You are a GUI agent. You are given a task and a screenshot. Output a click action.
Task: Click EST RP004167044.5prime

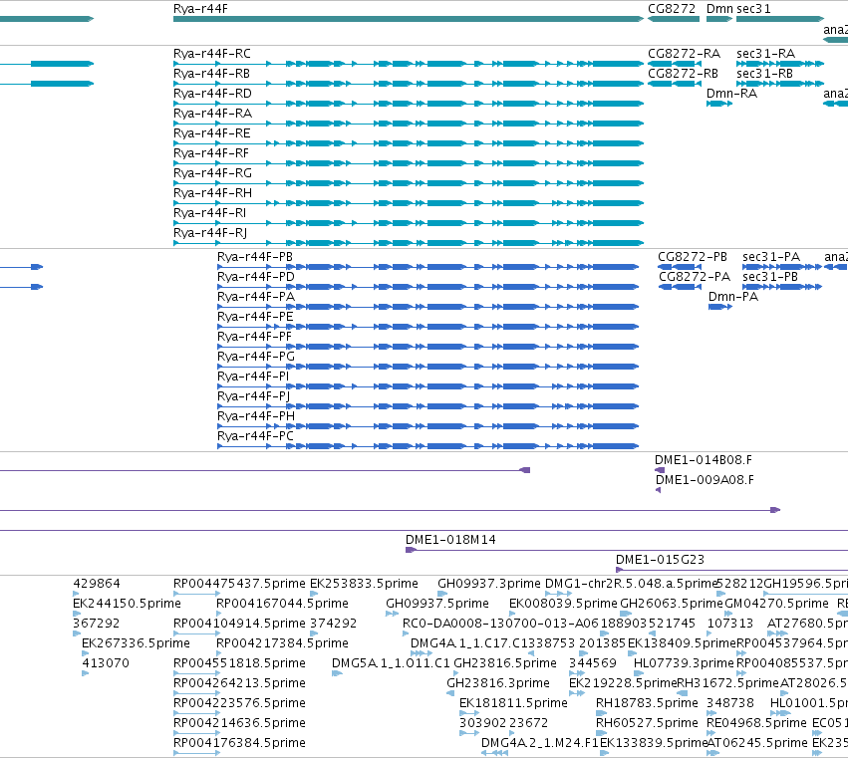click(282, 604)
